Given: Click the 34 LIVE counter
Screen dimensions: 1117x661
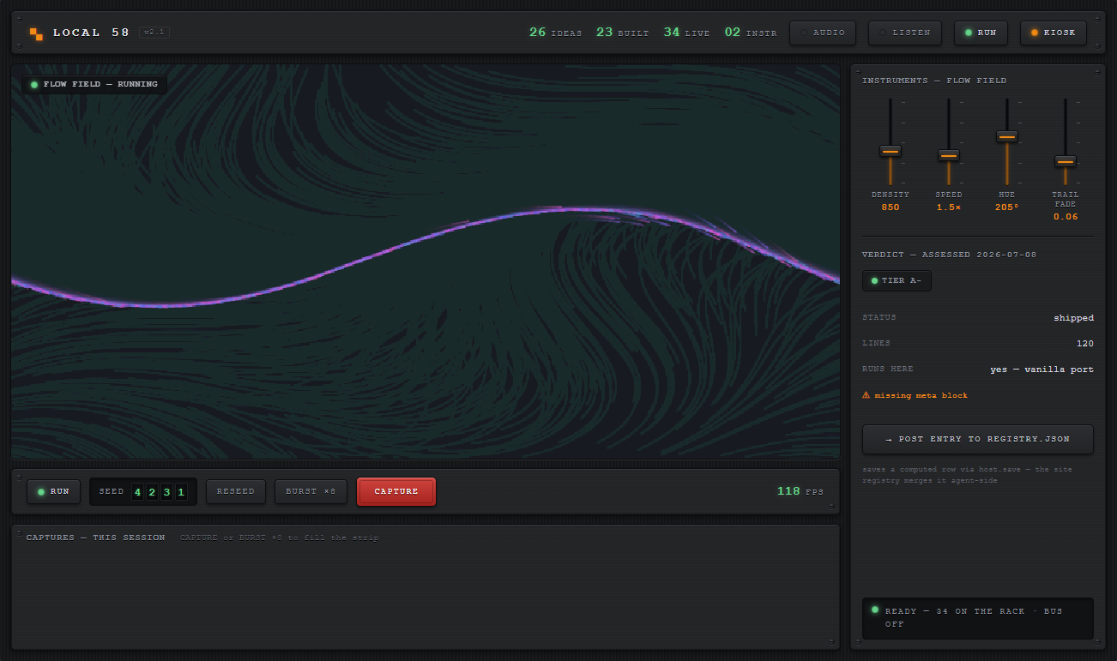Looking at the screenshot, I should pyautogui.click(x=686, y=33).
